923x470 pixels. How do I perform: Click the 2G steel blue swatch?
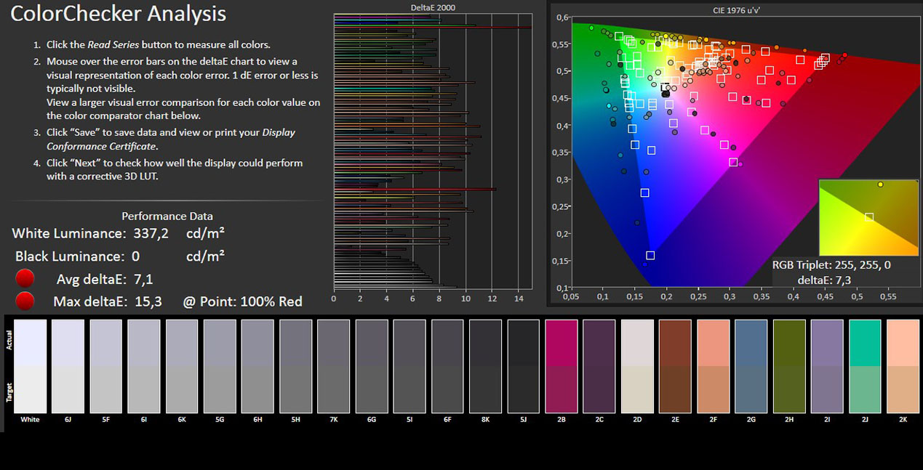(751, 367)
